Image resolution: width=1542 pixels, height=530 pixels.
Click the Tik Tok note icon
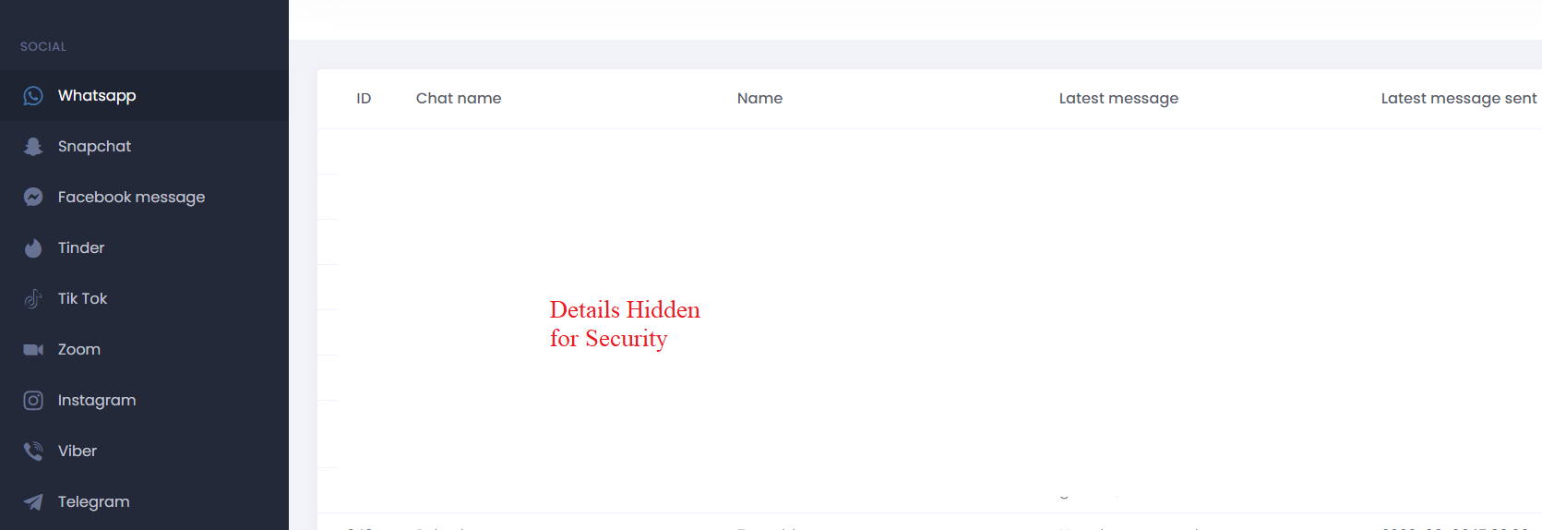tap(33, 299)
